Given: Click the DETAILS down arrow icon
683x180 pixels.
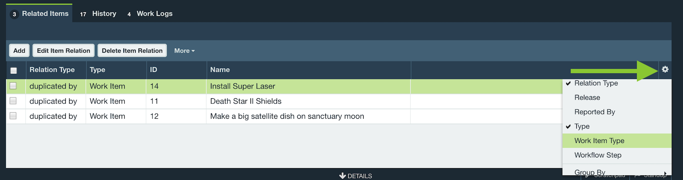Looking at the screenshot, I should click(x=342, y=176).
